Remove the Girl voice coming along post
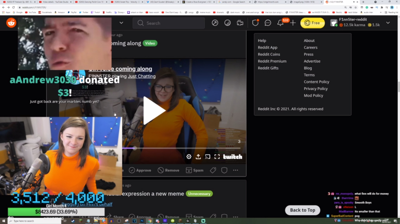 (x=168, y=170)
